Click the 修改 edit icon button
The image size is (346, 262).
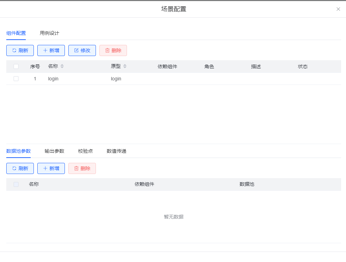(76, 50)
